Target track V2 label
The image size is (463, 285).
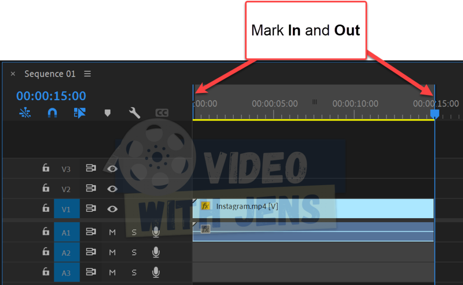coord(66,189)
